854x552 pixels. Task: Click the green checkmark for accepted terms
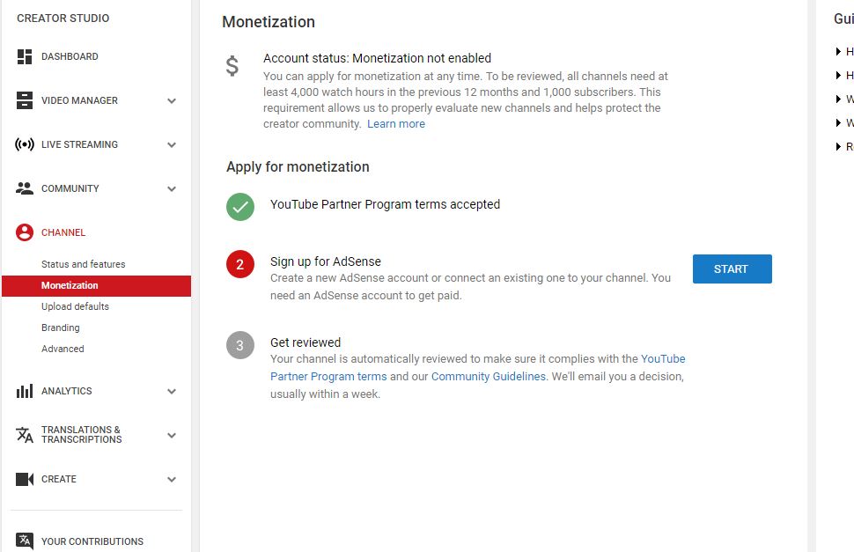click(x=239, y=207)
